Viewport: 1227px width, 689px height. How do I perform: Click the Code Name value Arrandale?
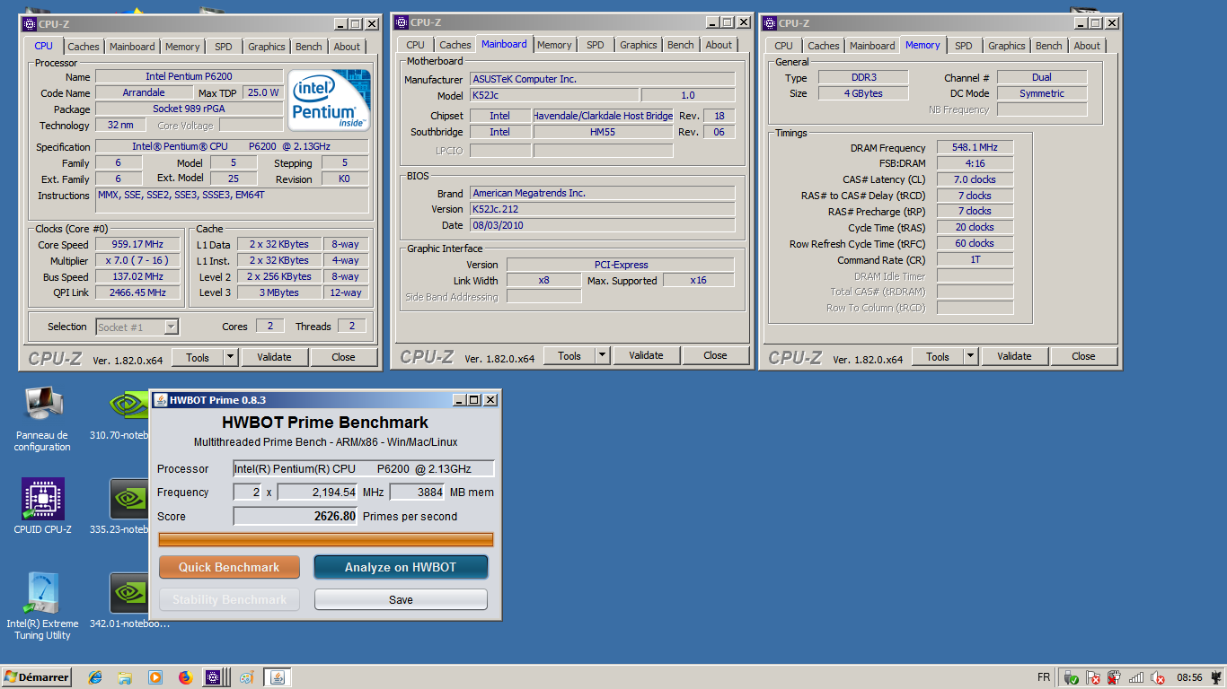click(144, 92)
